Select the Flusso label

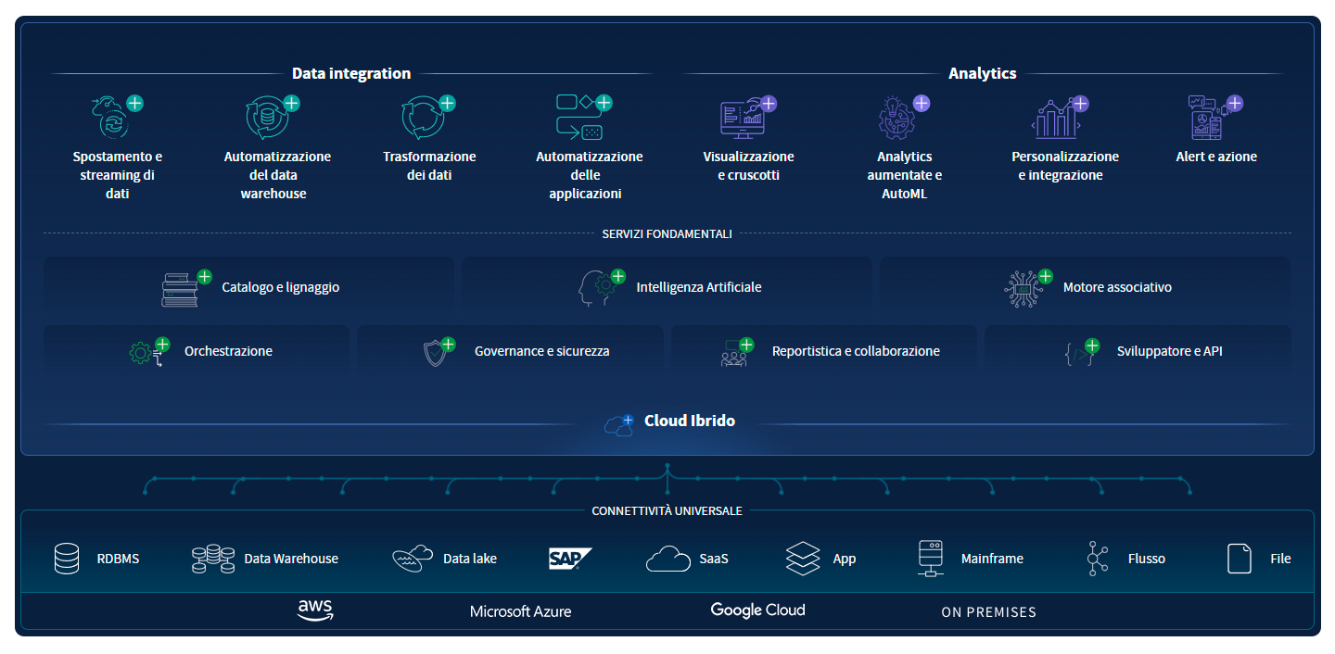point(1147,559)
